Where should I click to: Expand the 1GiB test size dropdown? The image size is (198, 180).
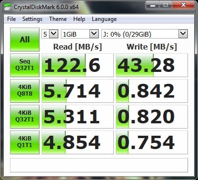(x=80, y=34)
